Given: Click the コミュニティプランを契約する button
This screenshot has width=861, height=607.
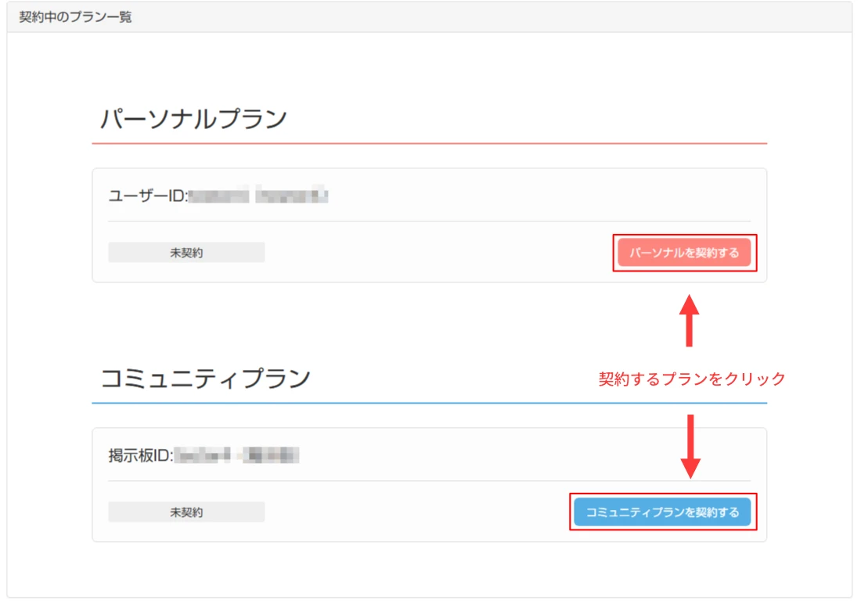Looking at the screenshot, I should tap(662, 512).
